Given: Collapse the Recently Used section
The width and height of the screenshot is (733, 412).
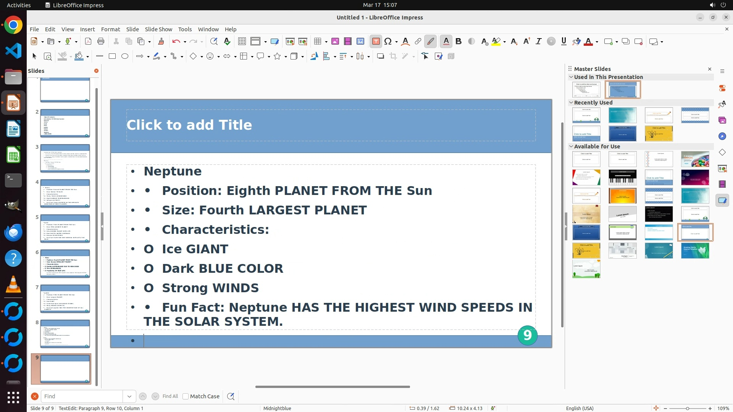Looking at the screenshot, I should (571, 103).
